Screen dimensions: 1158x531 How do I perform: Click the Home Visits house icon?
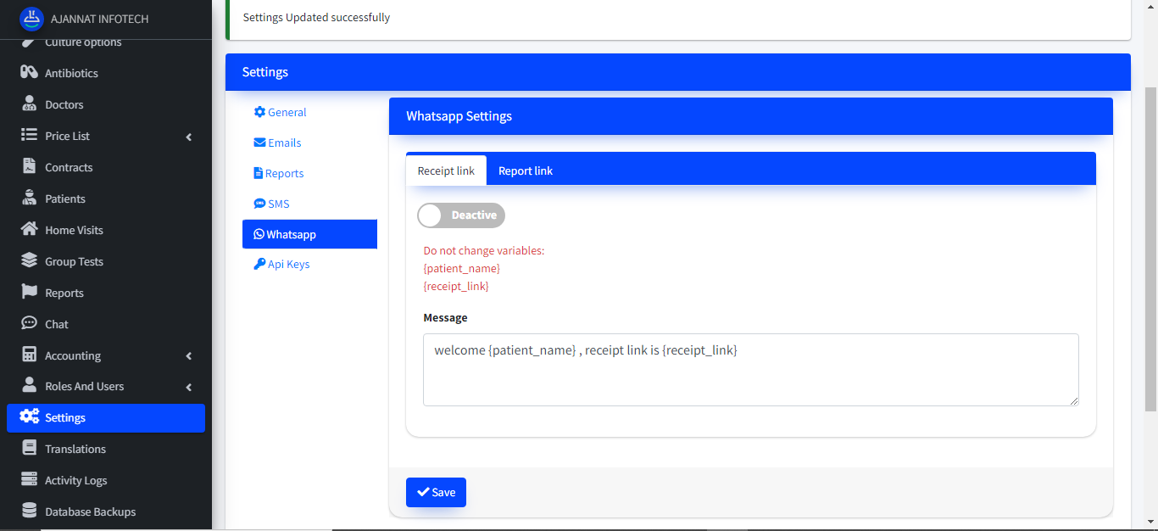29,230
